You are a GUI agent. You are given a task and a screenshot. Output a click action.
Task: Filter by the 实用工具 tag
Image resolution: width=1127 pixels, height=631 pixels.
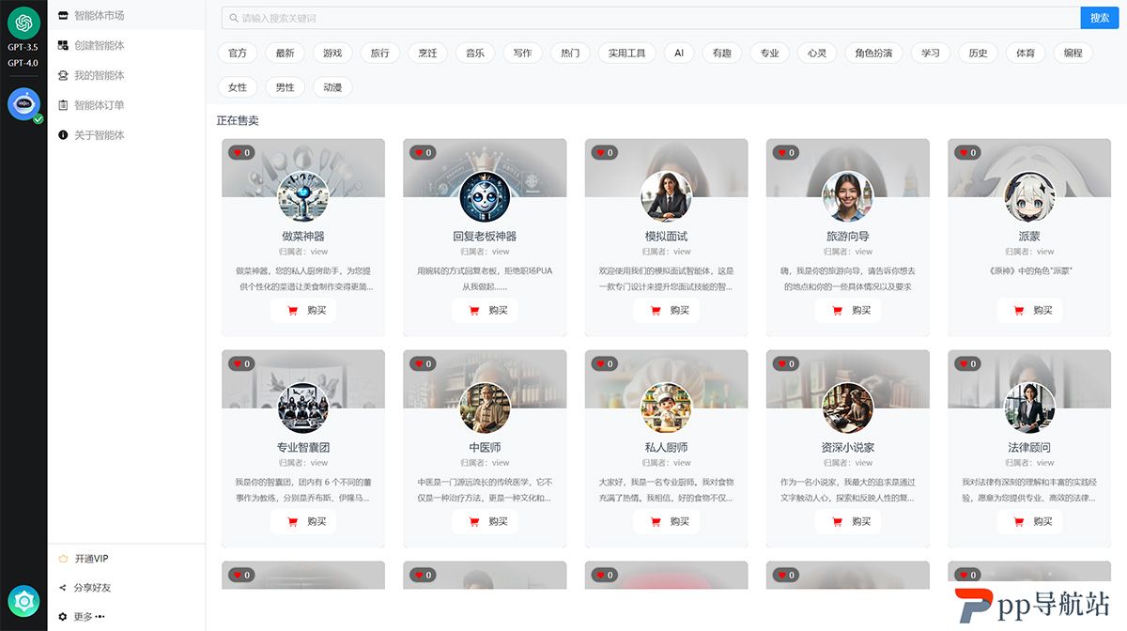coord(626,54)
